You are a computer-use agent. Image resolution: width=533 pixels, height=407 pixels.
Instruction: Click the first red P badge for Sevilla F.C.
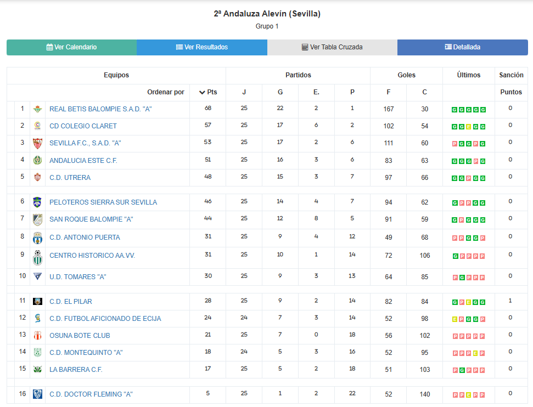click(x=455, y=144)
